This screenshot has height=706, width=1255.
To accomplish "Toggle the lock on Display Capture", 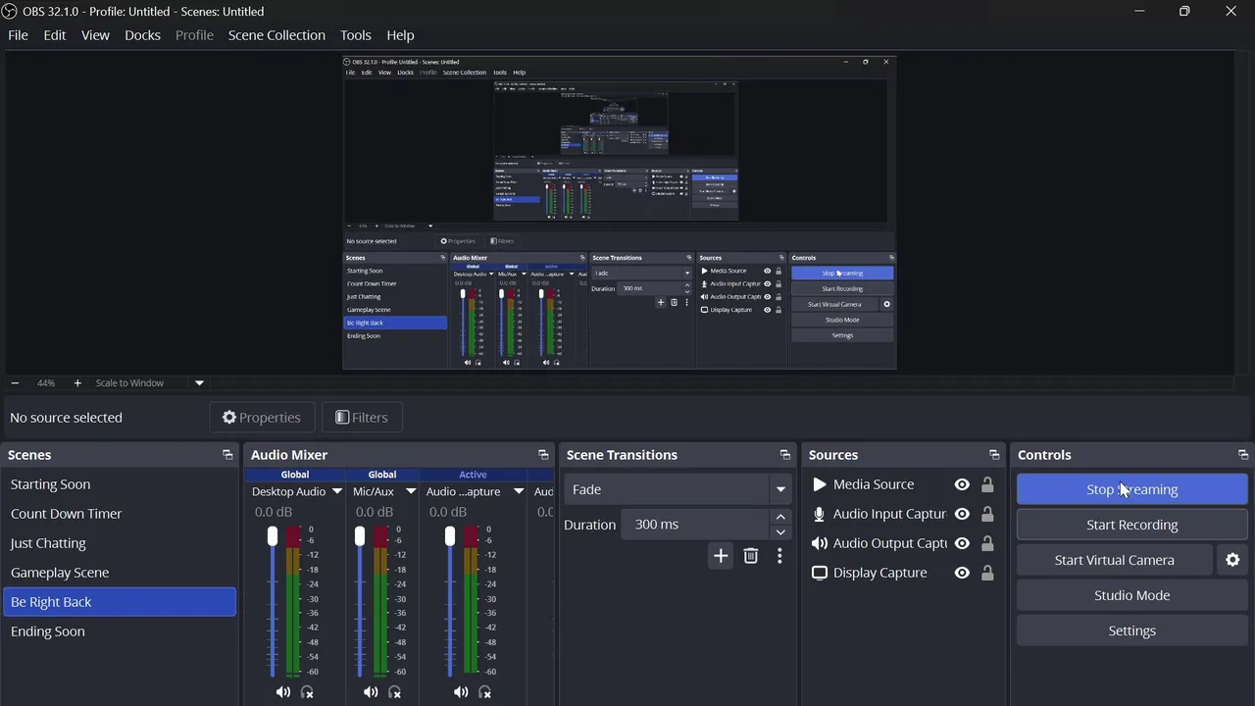I will point(987,573).
